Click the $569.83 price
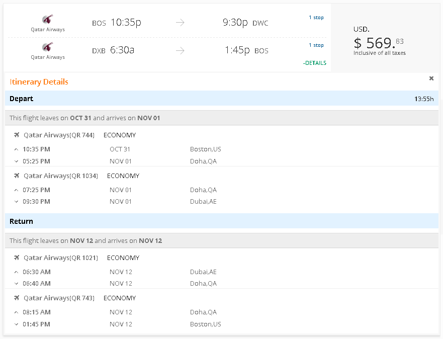Image resolution: width=443 pixels, height=339 pixels. (378, 43)
